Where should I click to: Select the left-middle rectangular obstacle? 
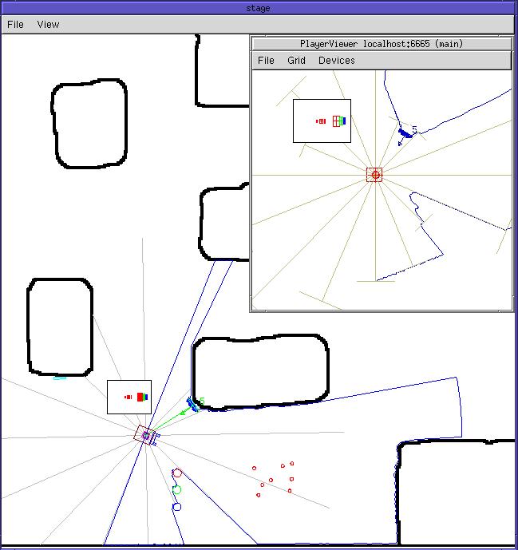coord(60,327)
